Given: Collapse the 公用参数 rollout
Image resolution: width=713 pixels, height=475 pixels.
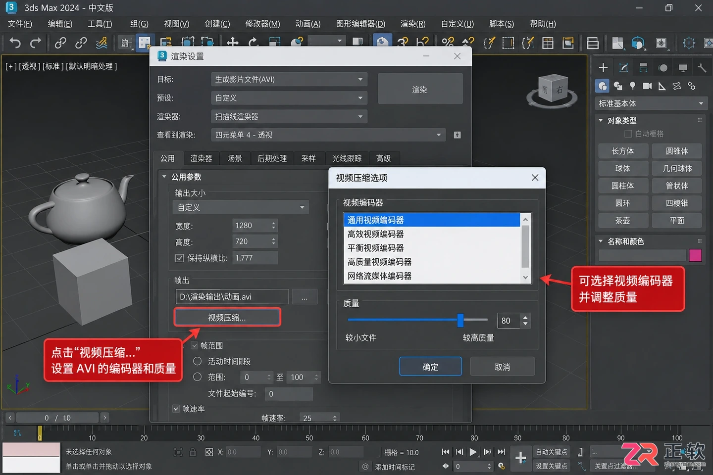Looking at the screenshot, I should tap(164, 177).
